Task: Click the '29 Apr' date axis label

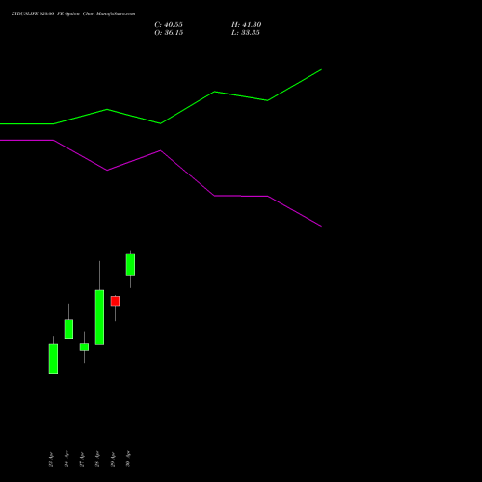Action: tap(113, 459)
